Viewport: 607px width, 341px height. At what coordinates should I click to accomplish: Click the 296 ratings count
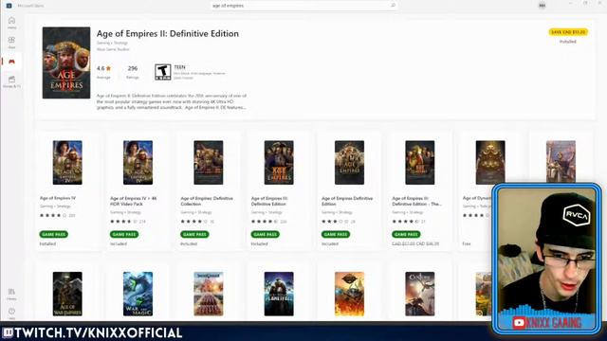tap(133, 68)
